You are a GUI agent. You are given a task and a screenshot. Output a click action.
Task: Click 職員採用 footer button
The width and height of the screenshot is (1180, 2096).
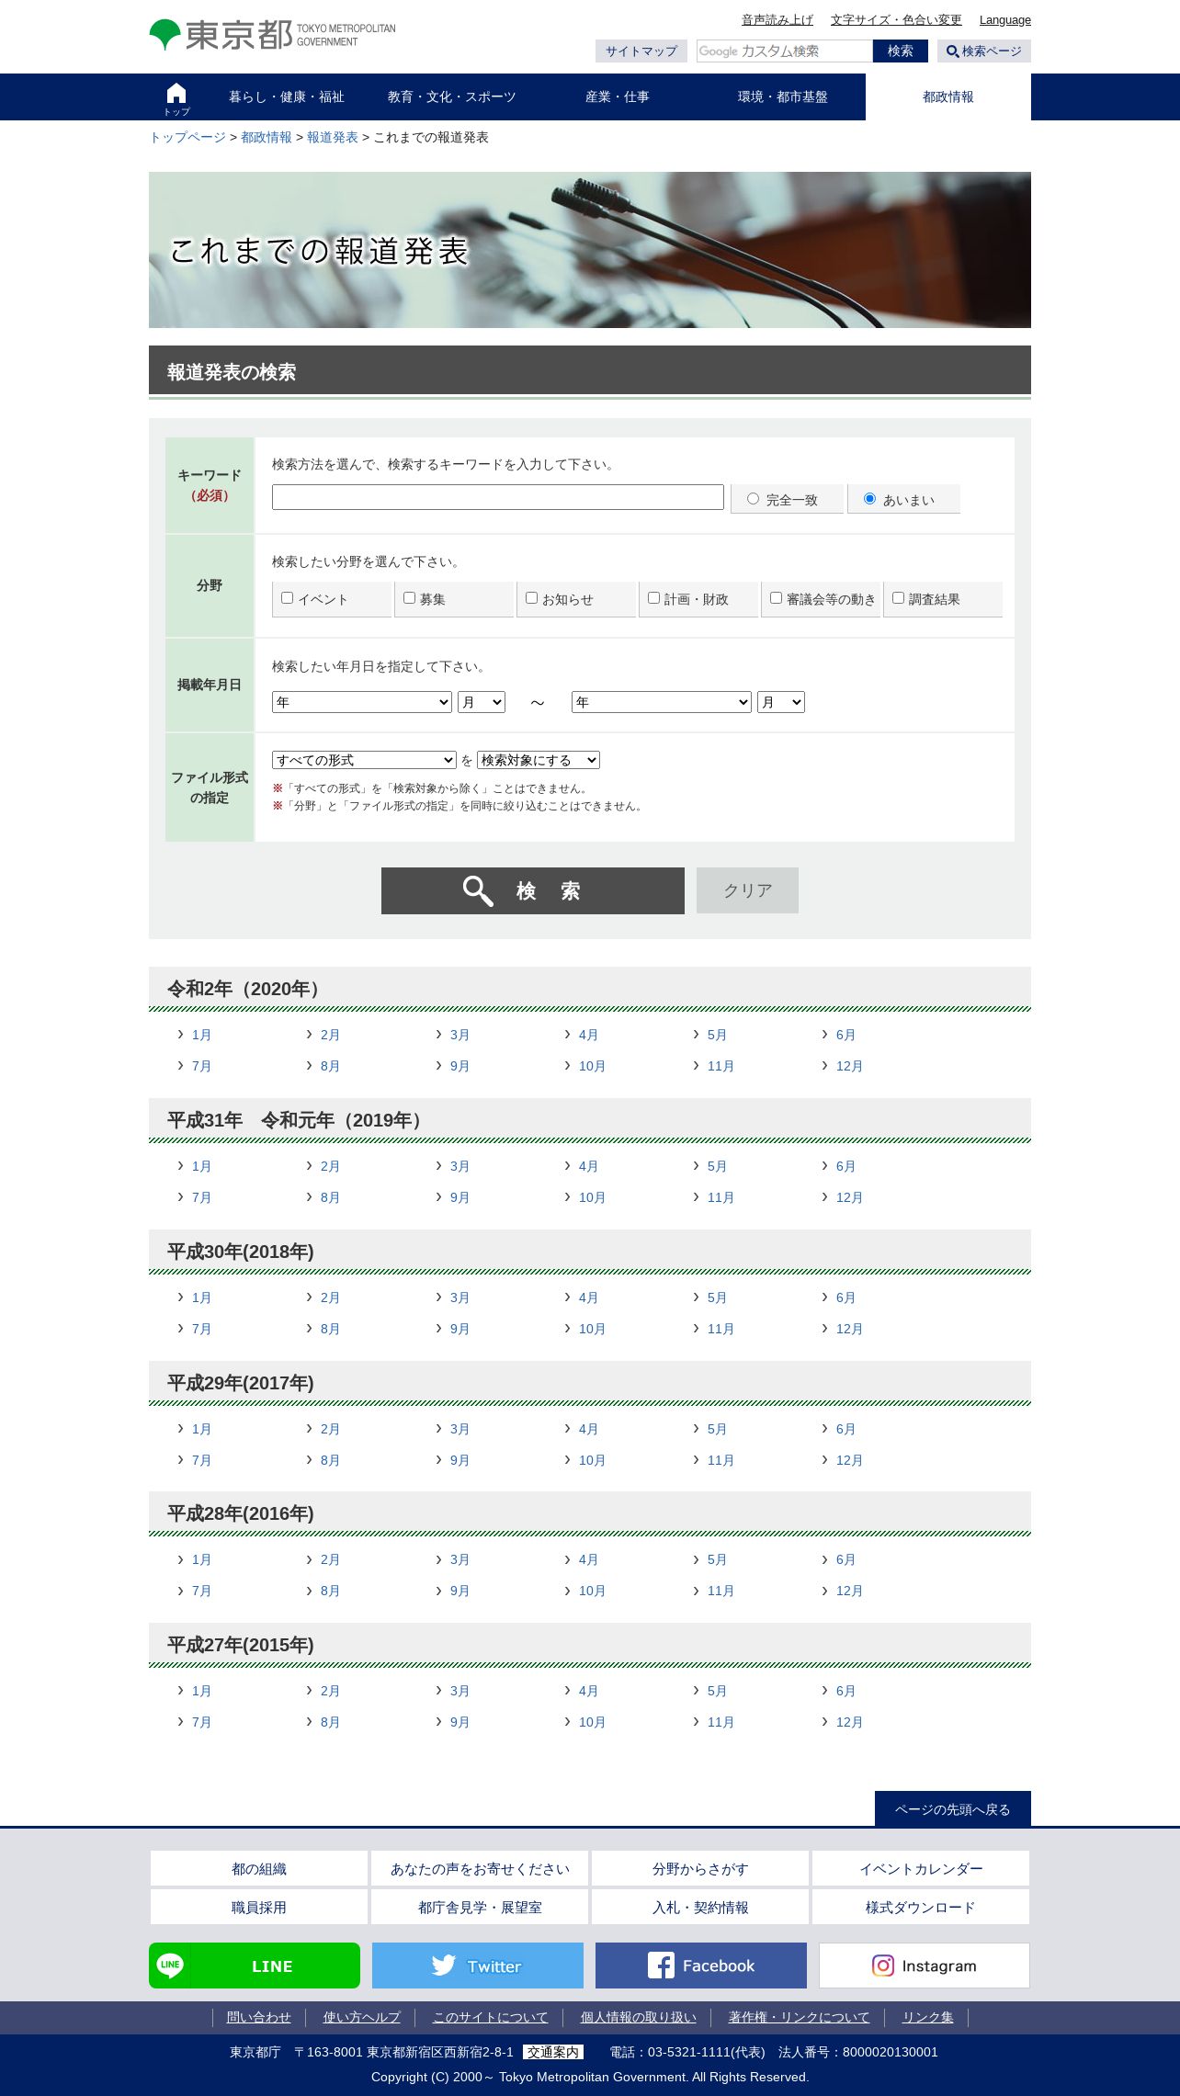click(259, 1907)
